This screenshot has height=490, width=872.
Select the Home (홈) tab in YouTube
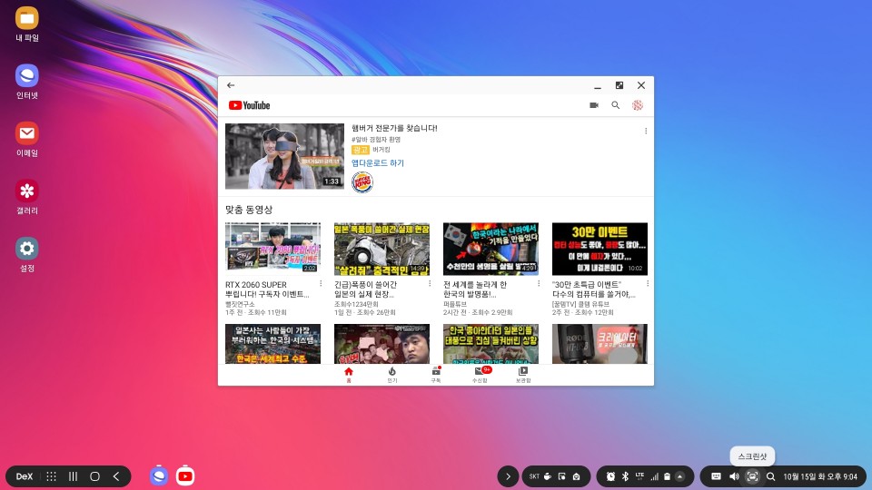349,375
